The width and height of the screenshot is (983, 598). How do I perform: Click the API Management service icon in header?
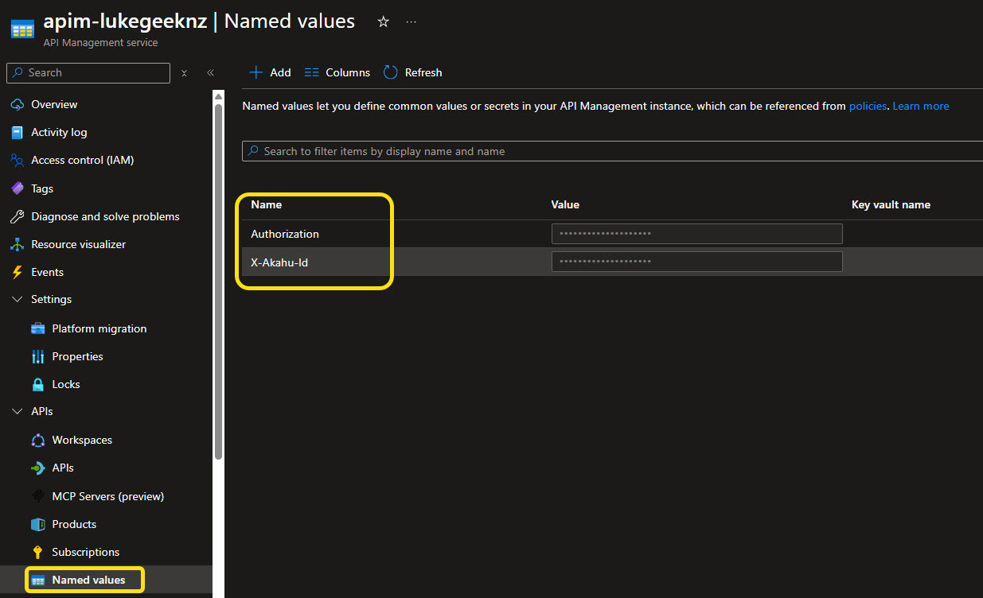[x=22, y=29]
